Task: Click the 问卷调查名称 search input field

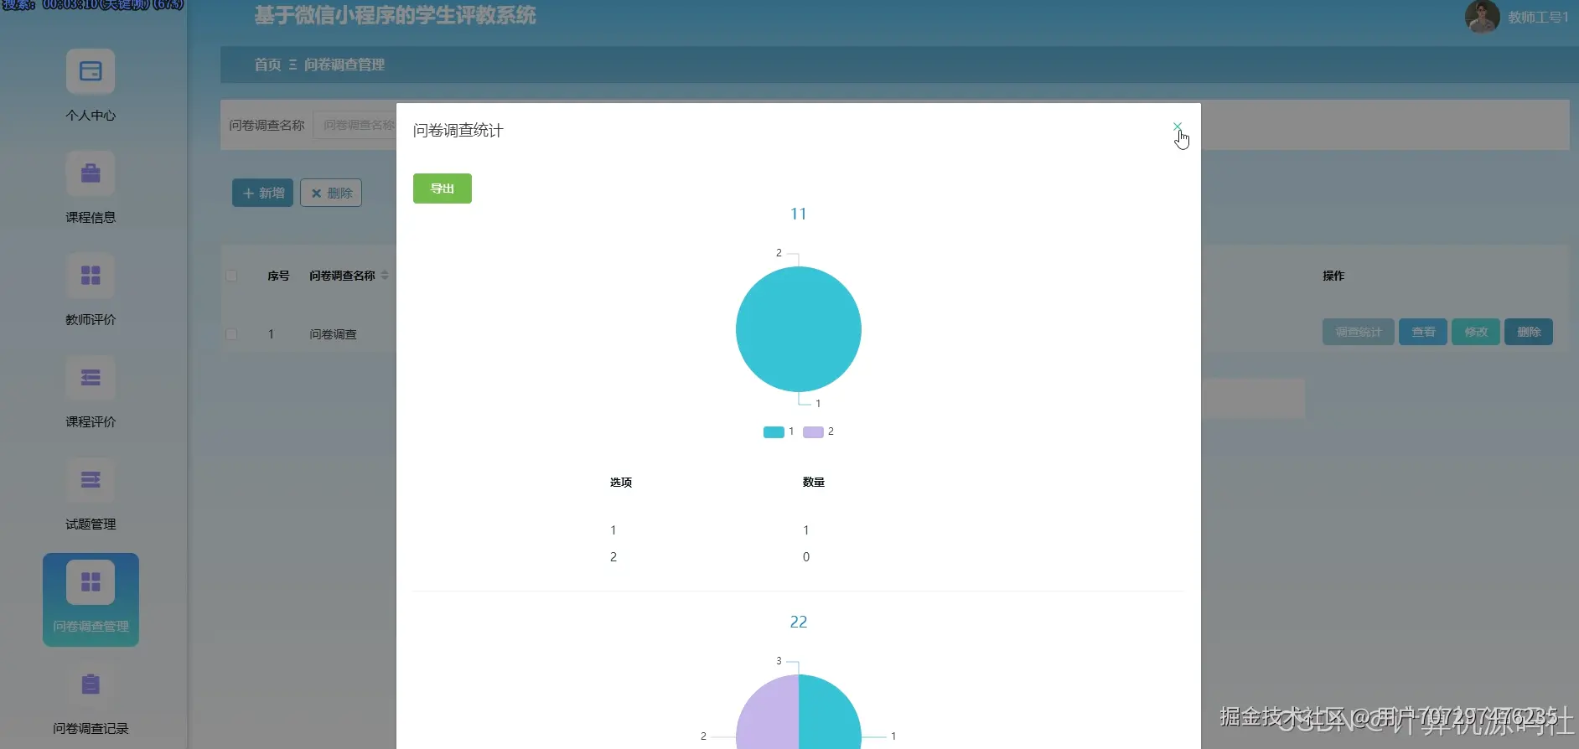Action: [355, 125]
